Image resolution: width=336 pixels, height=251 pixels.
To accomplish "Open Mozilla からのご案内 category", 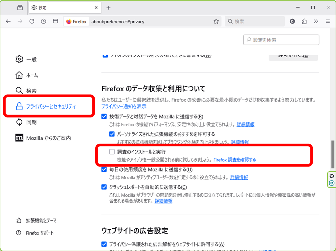I will coord(43,138).
